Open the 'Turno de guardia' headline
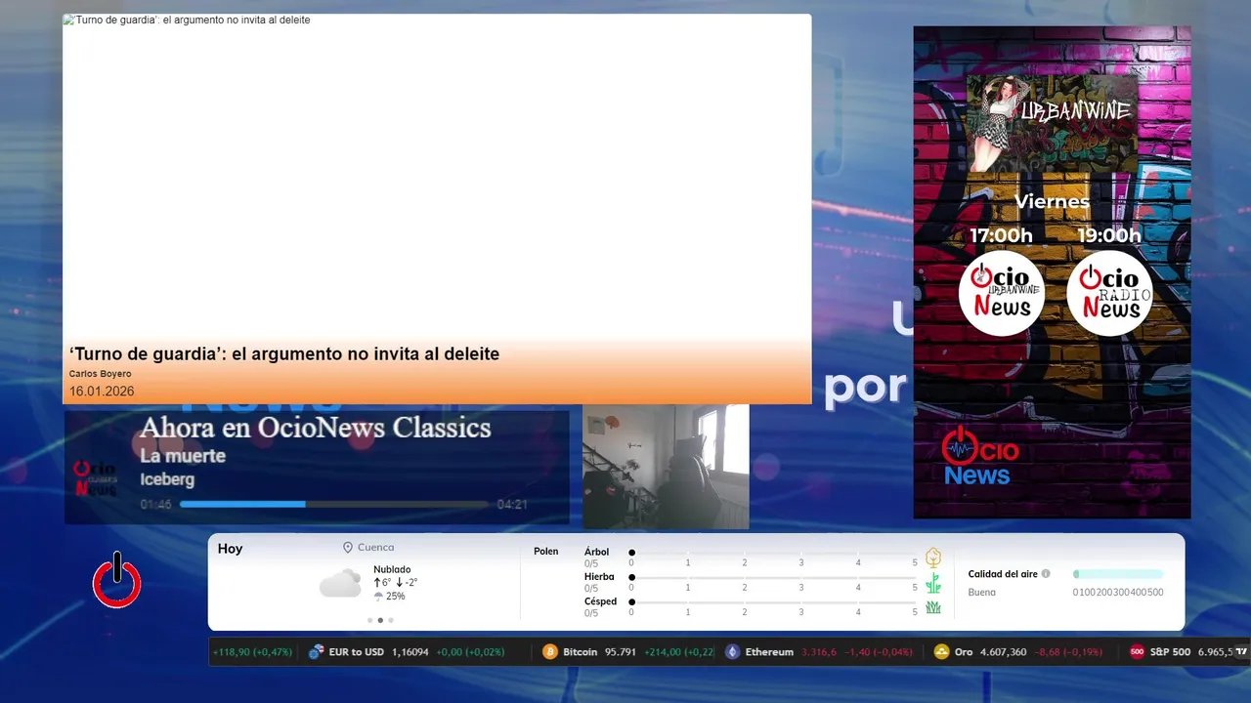This screenshot has height=703, width=1251. pyautogui.click(x=284, y=354)
